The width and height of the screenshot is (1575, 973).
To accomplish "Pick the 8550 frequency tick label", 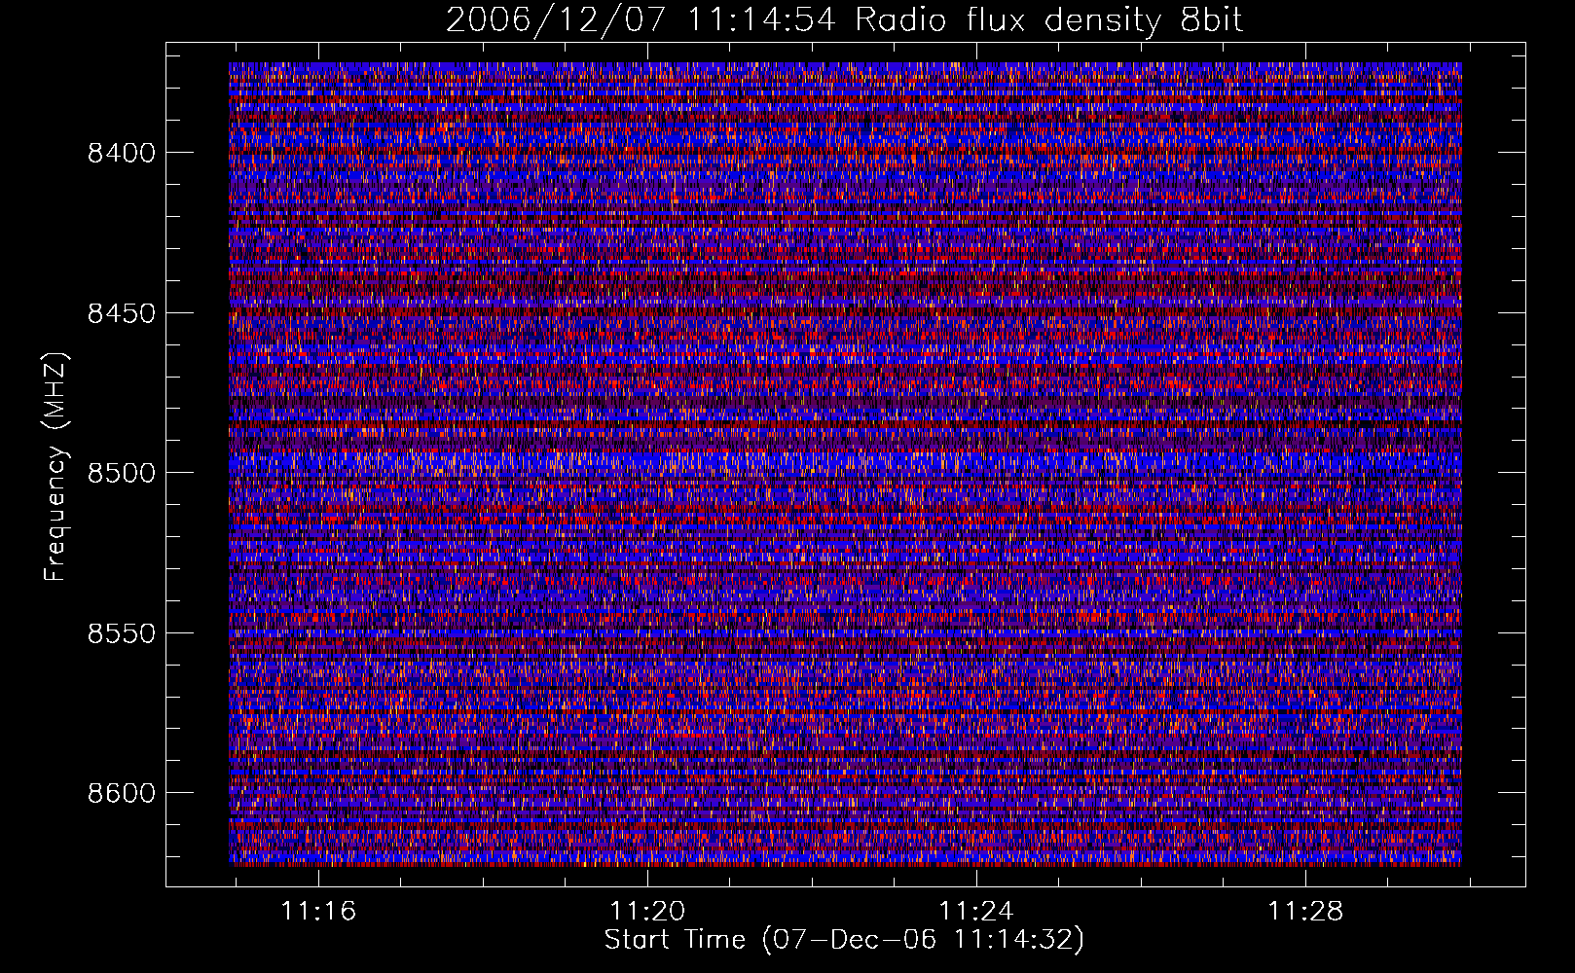I will pos(122,633).
